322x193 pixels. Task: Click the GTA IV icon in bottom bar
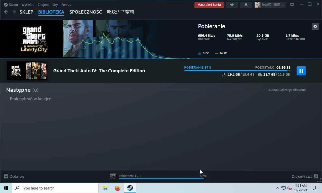coord(113,176)
